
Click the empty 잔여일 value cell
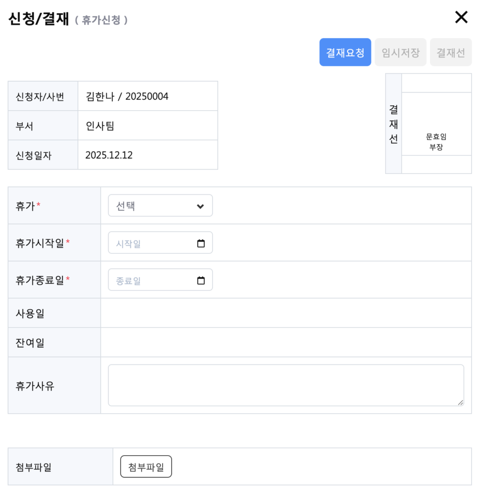(285, 343)
